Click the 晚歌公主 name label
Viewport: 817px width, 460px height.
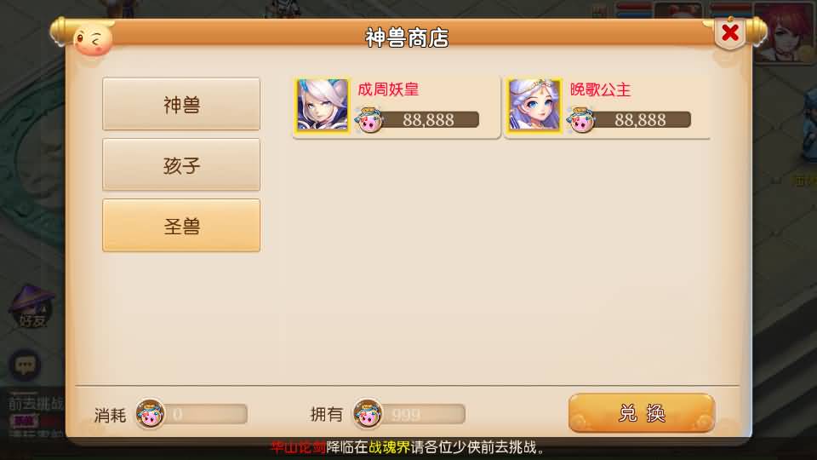600,89
